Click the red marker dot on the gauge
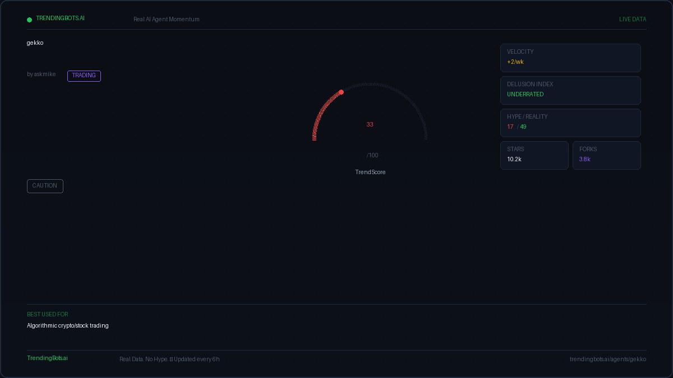The height and width of the screenshot is (378, 673). coord(341,92)
